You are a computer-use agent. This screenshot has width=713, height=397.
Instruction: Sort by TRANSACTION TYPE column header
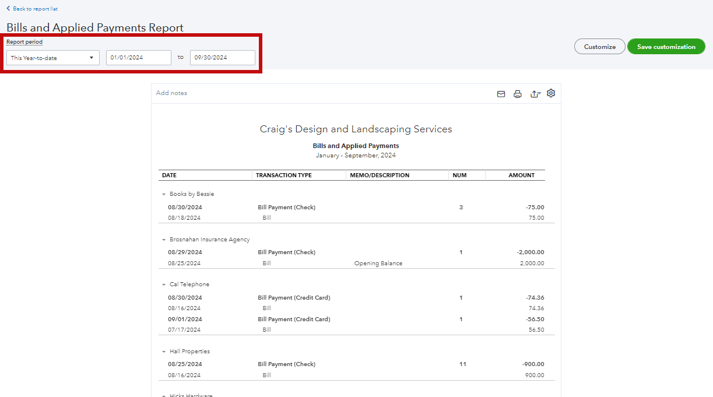284,175
